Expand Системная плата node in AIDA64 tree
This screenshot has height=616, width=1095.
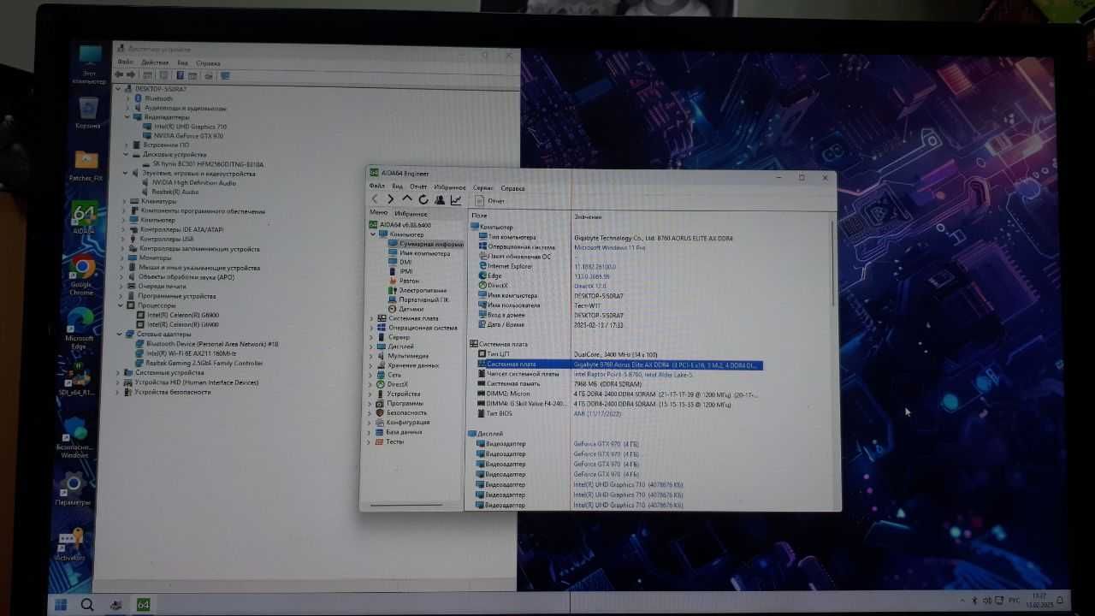pos(371,318)
